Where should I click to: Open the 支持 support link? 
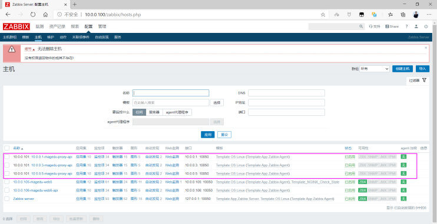(375, 26)
